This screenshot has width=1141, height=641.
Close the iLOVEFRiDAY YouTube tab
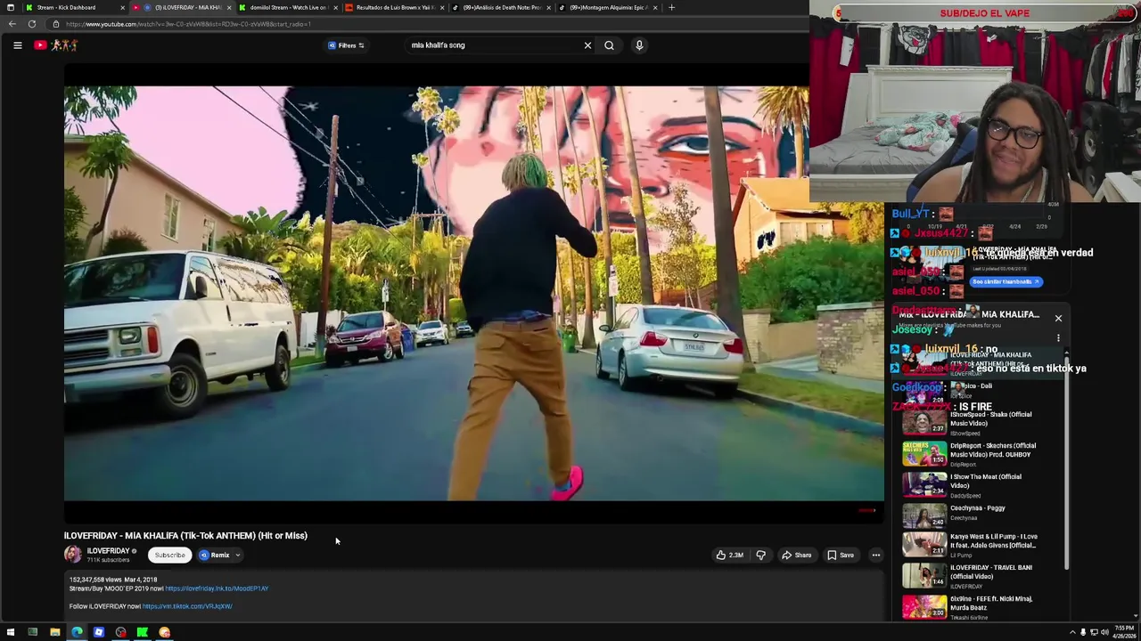(x=229, y=7)
